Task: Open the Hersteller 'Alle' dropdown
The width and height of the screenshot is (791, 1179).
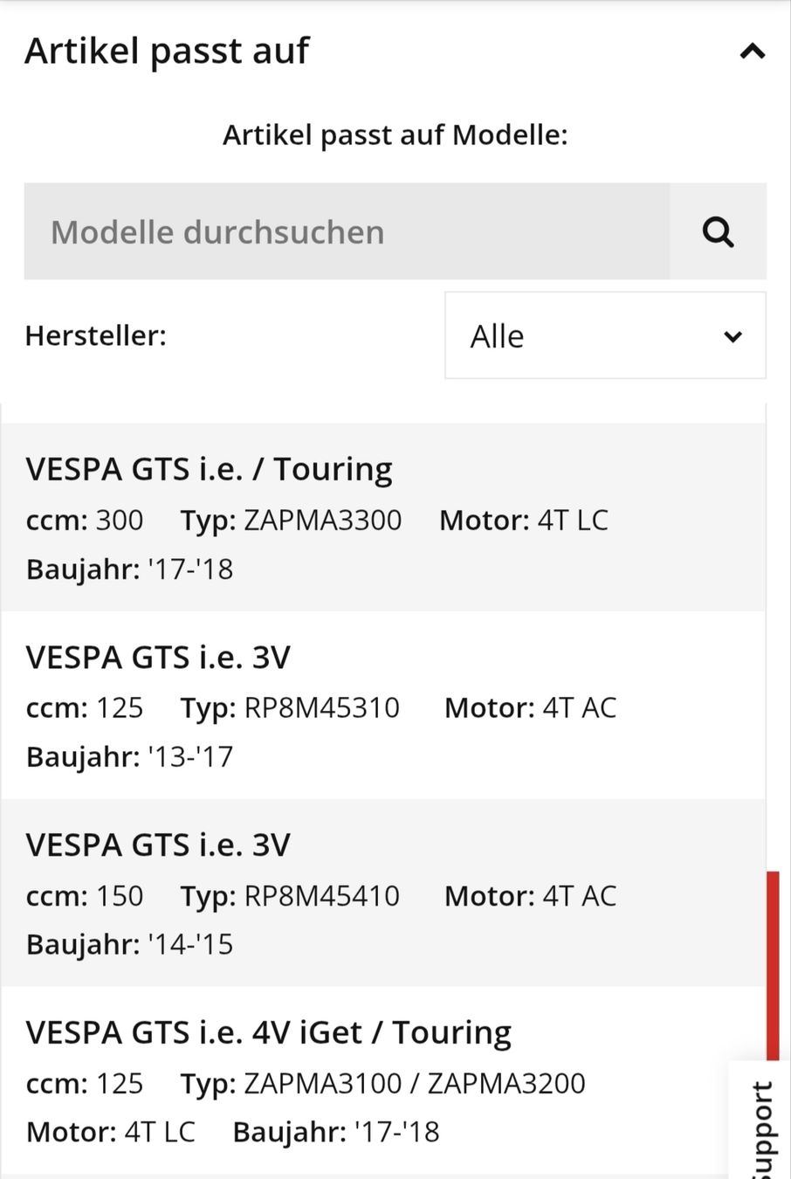Action: tap(605, 335)
